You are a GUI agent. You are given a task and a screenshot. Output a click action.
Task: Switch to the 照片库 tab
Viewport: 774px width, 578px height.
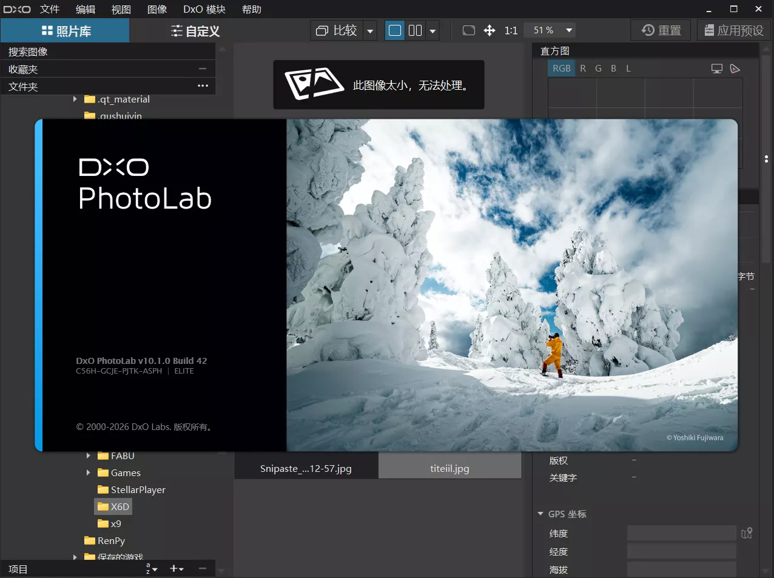65,31
